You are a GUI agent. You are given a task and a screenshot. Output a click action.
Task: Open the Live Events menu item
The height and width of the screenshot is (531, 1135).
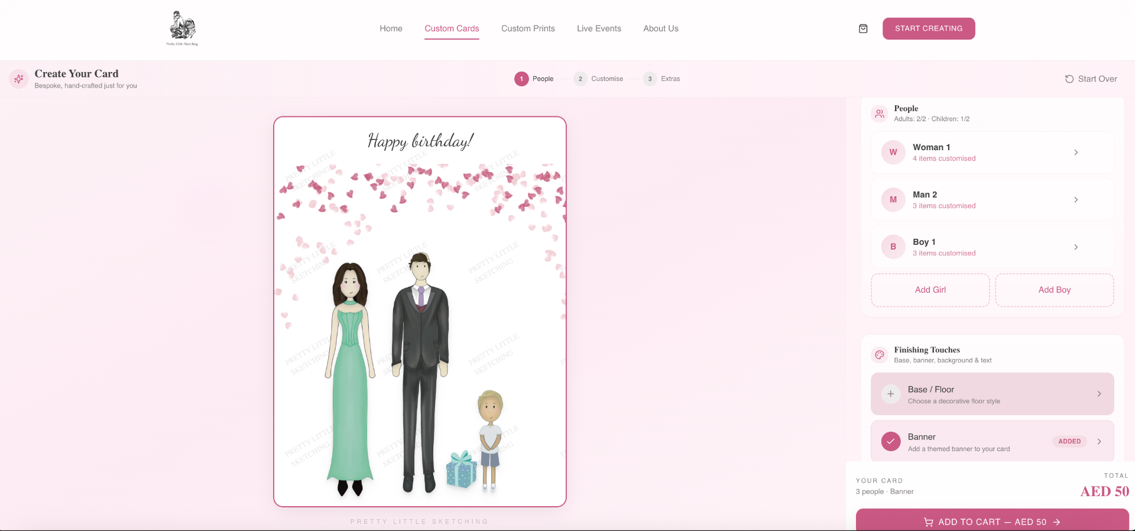(x=599, y=28)
